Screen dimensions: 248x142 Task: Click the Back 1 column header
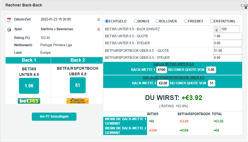[x=28, y=60]
